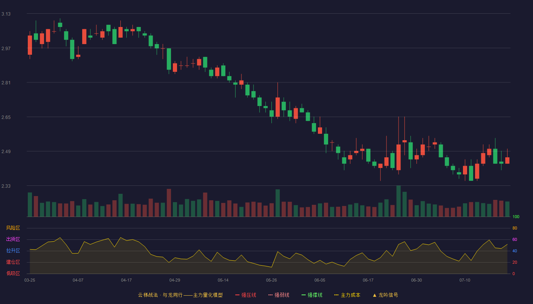Screen dimensions: 533x304
Task: Click the 2.33 price axis label
Action: click(6, 186)
